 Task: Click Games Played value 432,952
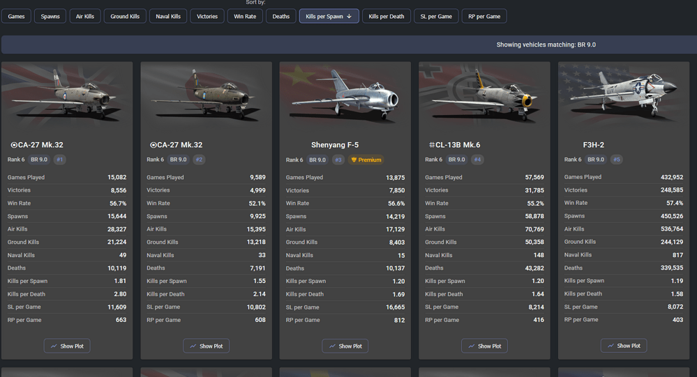coord(672,177)
